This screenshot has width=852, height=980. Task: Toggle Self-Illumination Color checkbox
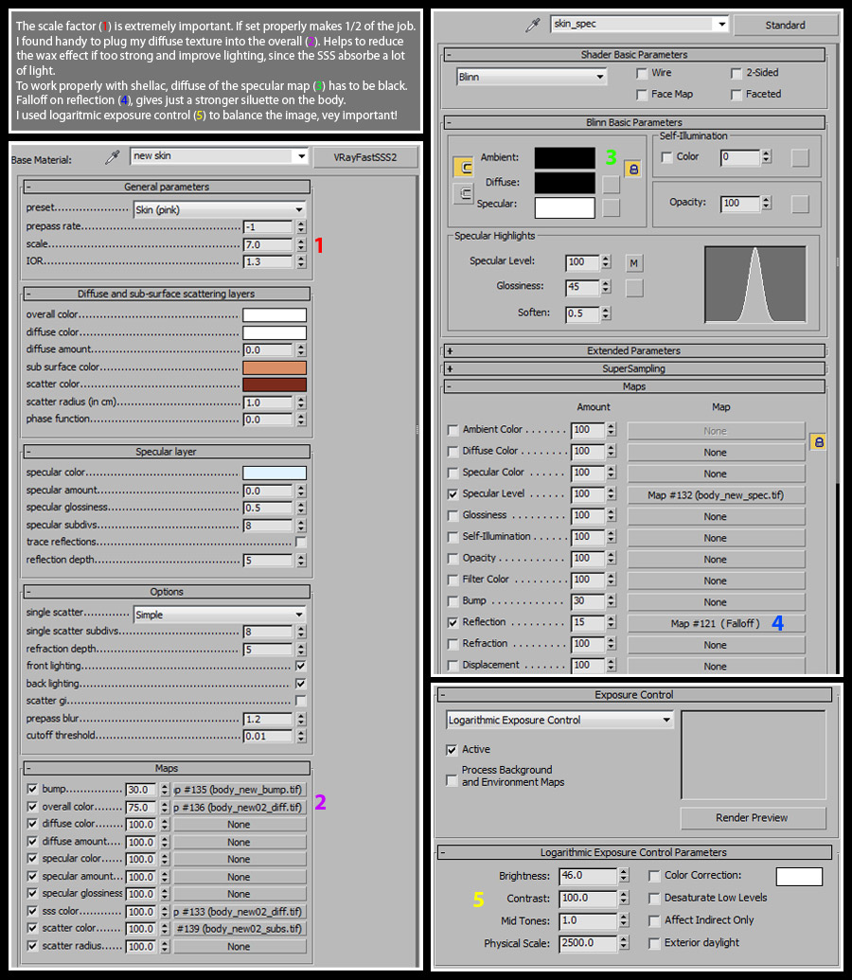click(667, 157)
